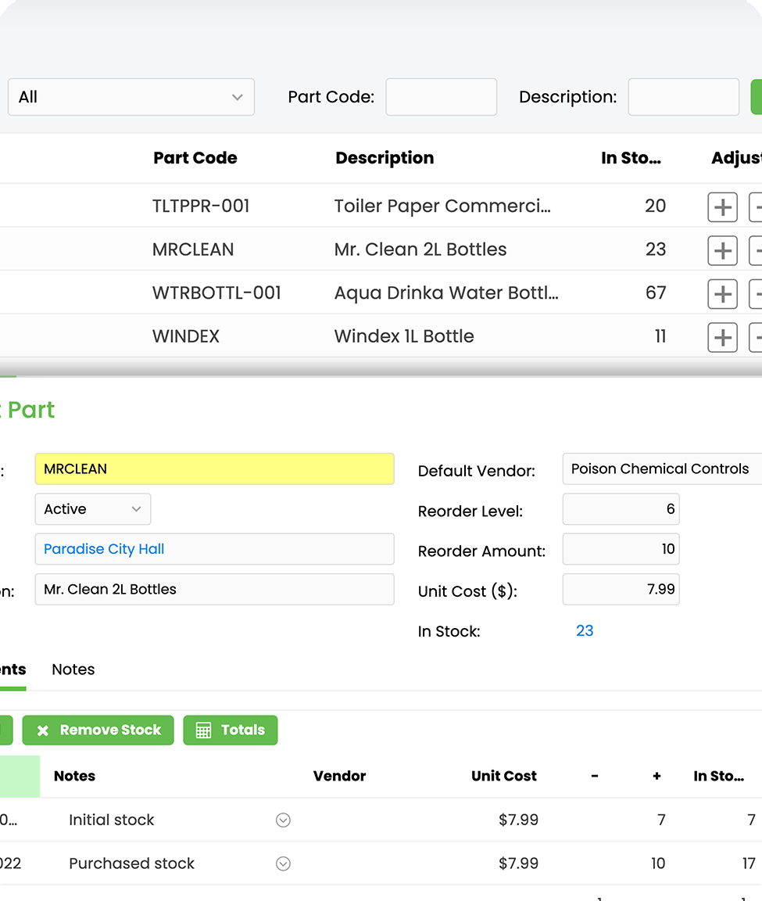The height and width of the screenshot is (901, 762).
Task: Click the Mr. Clean 2L Bottles description field
Action: point(215,590)
